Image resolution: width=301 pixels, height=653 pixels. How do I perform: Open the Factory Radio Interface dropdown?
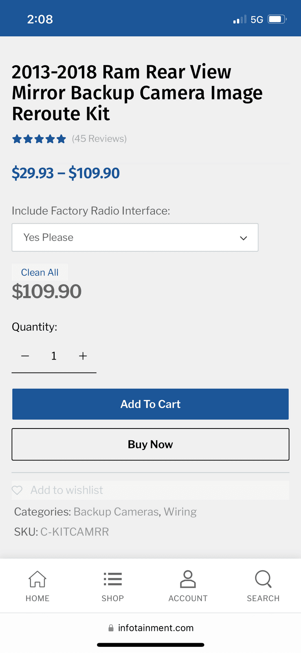(x=135, y=238)
